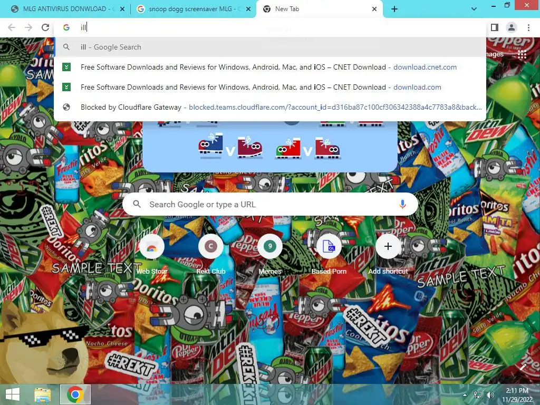Choose the download.cnet.com suggestion
This screenshot has width=540, height=405.
(270, 67)
